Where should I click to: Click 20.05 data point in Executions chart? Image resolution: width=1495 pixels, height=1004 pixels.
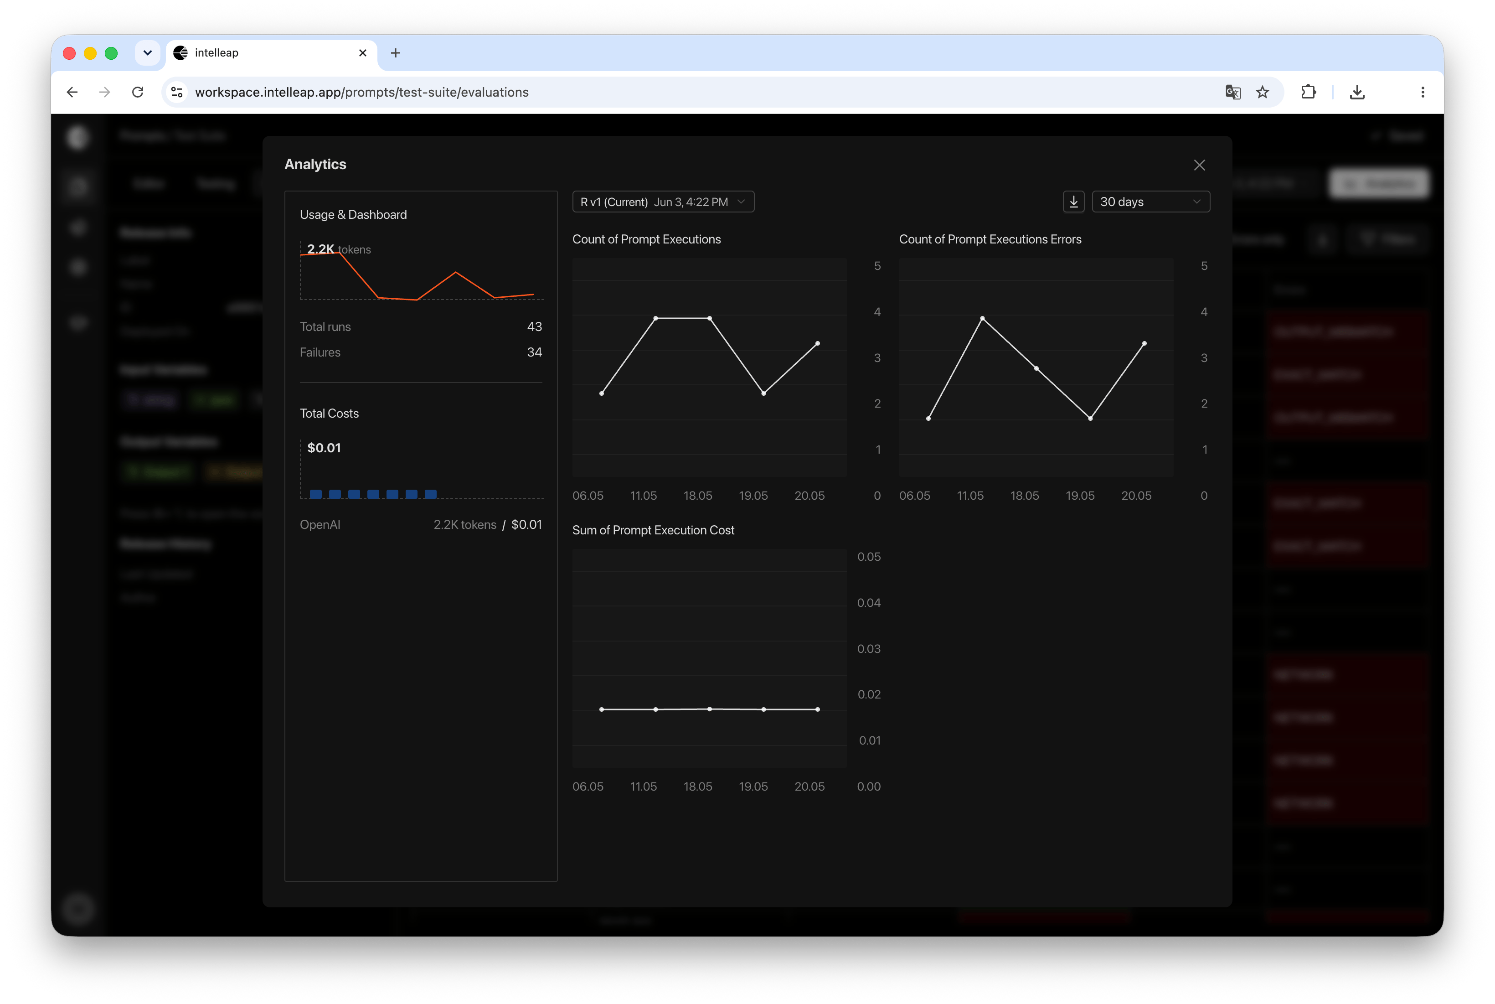(817, 344)
